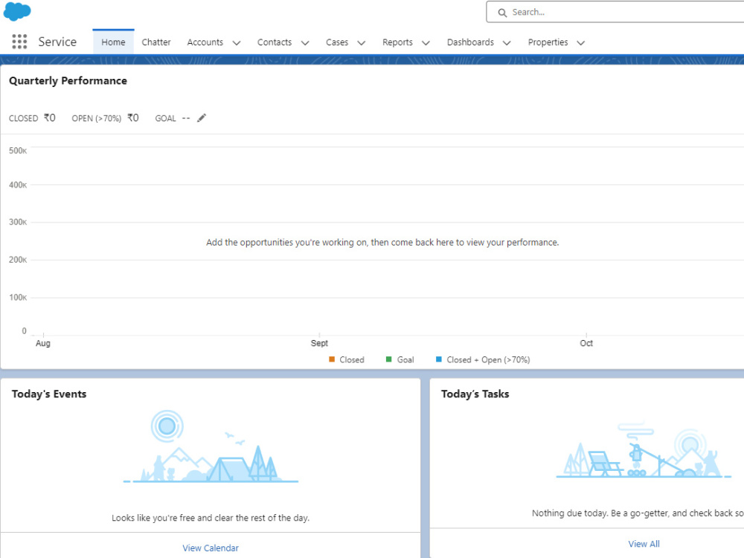Viewport: 744px width, 558px height.
Task: Click the 500K axis label
Action: (18, 151)
